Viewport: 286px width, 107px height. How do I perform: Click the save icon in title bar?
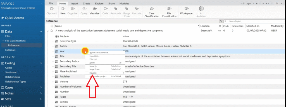(x=257, y=3)
